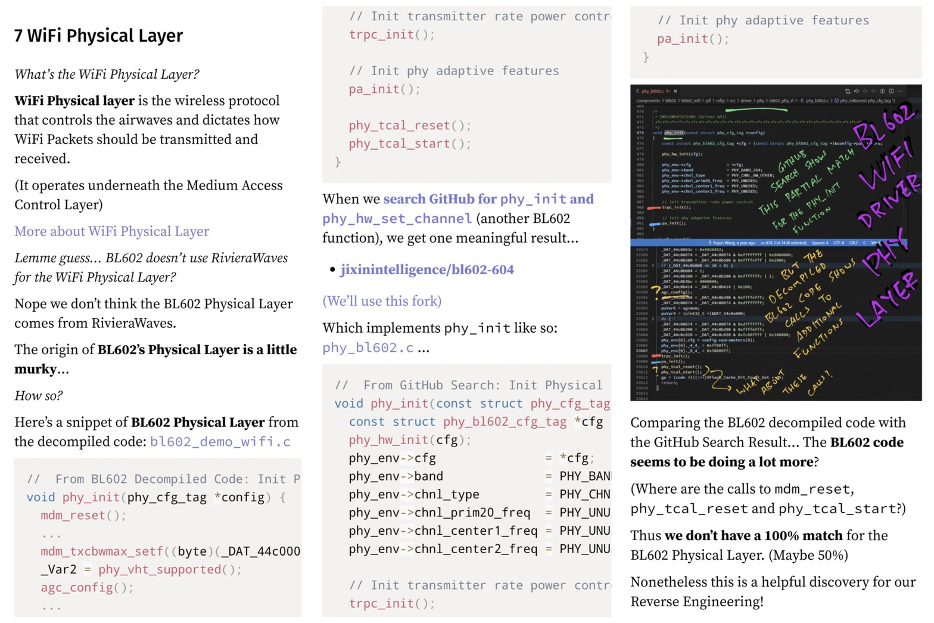Screen dimensions: 934x623
Task: Open the phy_bl602.c source link
Action: coord(368,348)
